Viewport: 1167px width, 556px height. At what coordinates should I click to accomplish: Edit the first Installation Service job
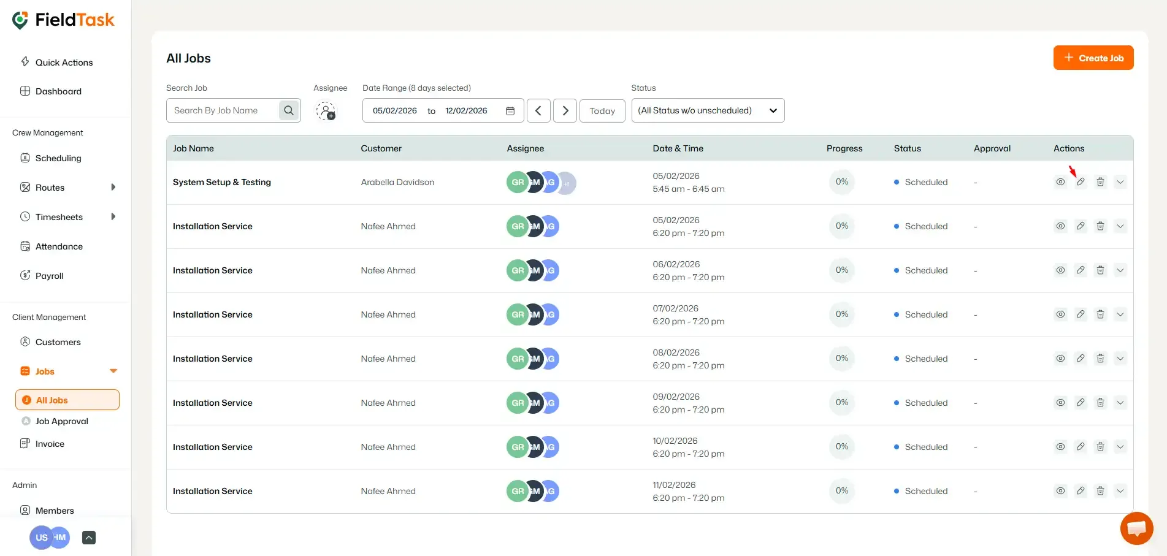point(1081,226)
